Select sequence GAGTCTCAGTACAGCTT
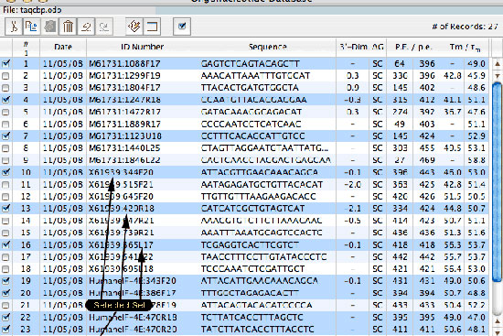Viewport: 503px width, 336px height. 251,63
